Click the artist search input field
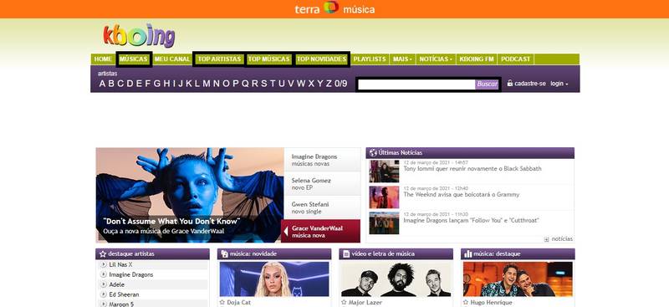Image resolution: width=669 pixels, height=307 pixels. [416, 84]
